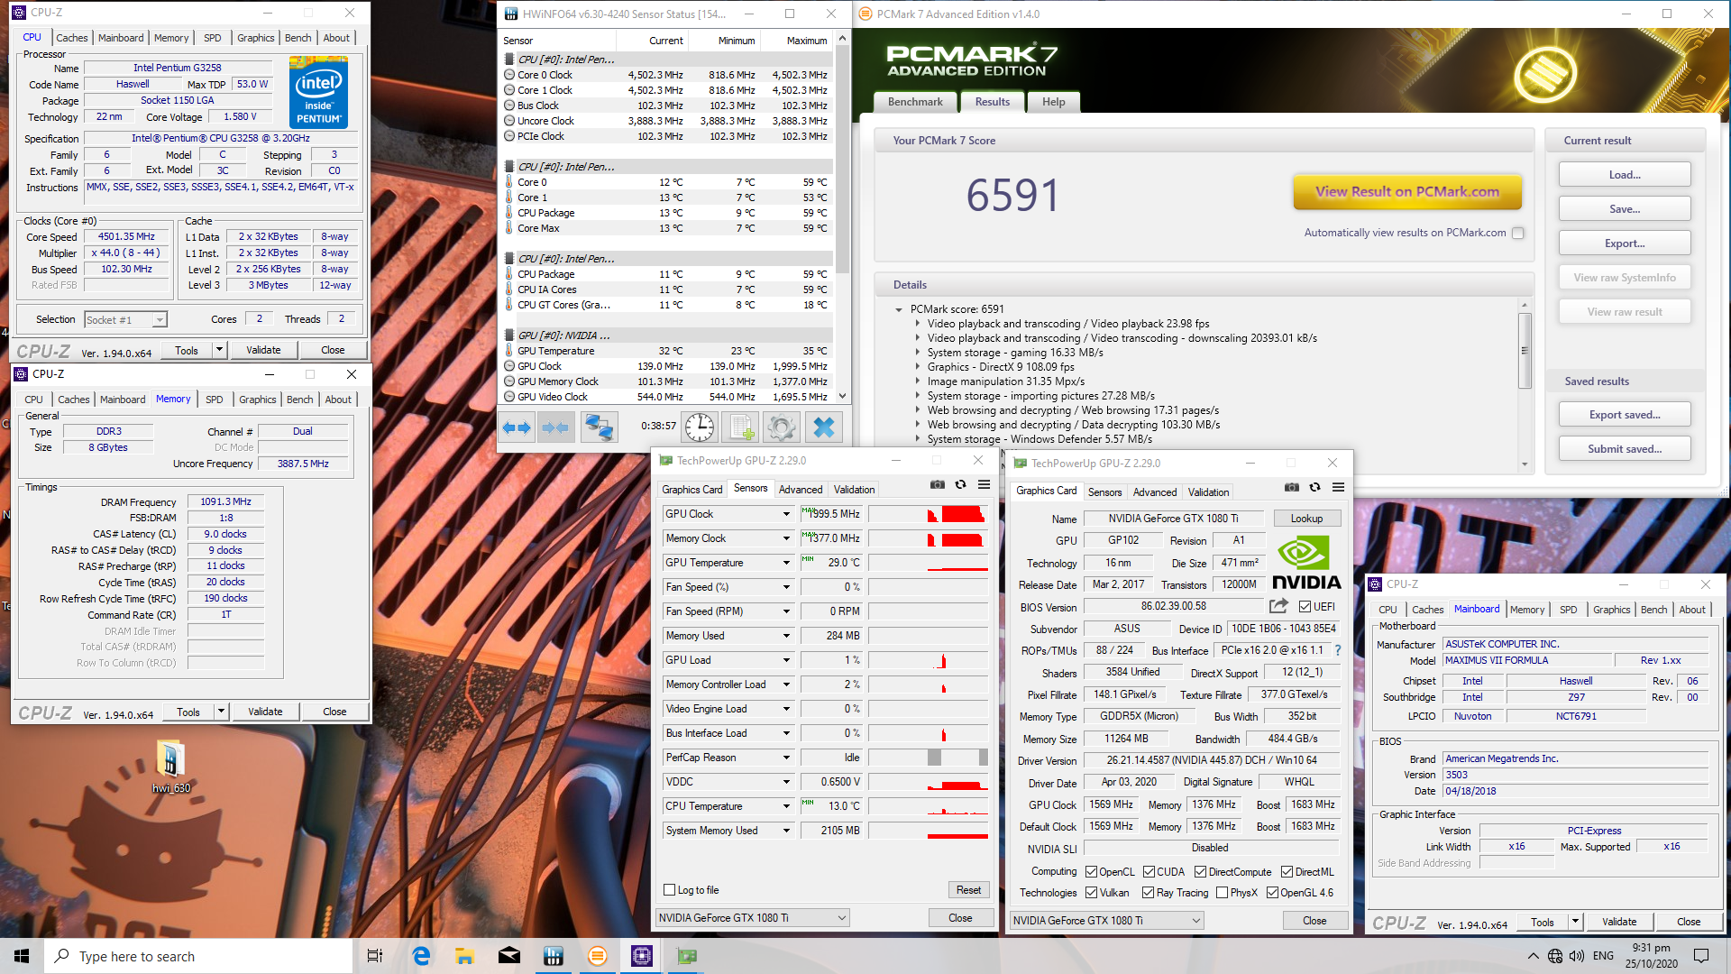Open Memory Clock sensor dropdown

pyautogui.click(x=786, y=538)
